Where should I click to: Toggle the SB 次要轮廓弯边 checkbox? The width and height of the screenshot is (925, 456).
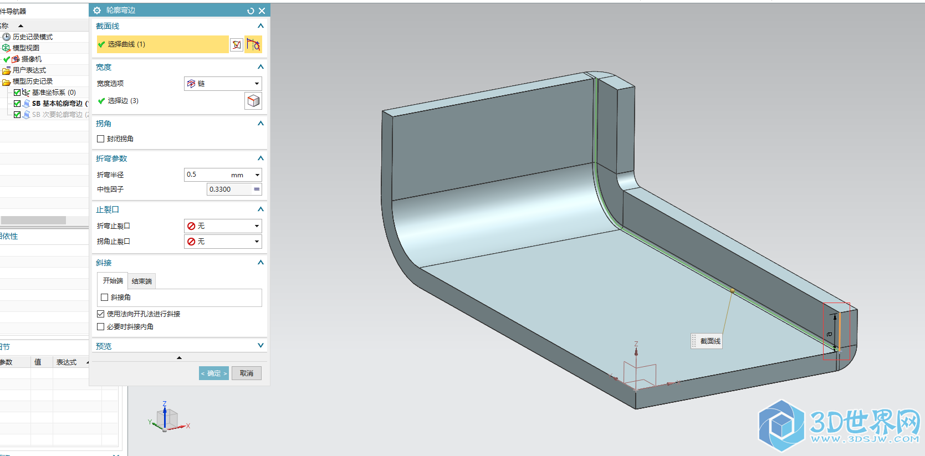pos(17,115)
